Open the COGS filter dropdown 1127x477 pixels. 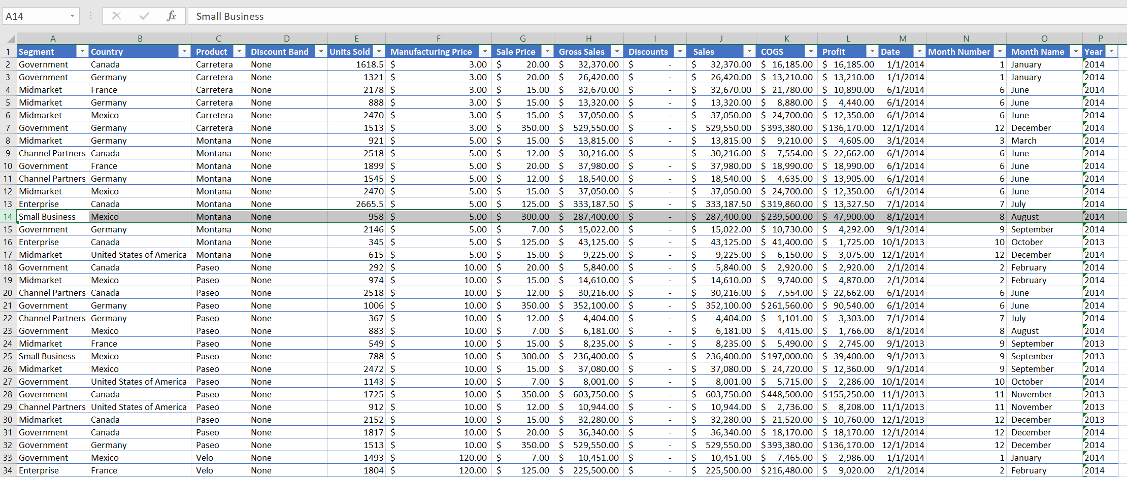click(x=811, y=51)
